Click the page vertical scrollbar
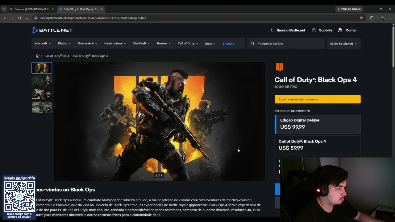 [393, 46]
